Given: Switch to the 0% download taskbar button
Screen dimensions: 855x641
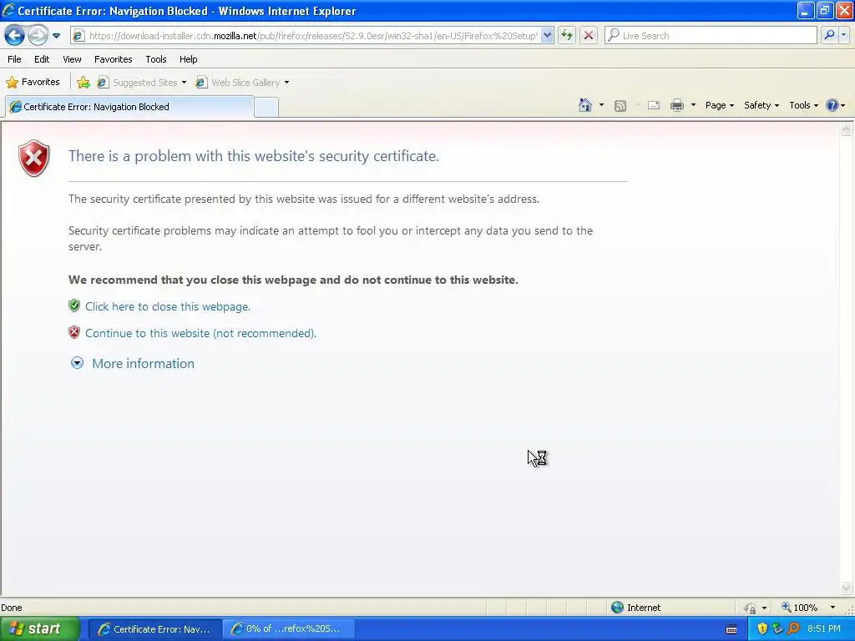Looking at the screenshot, I should tap(287, 629).
